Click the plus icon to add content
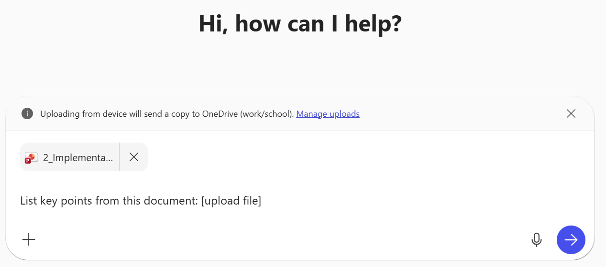The image size is (606, 267). [29, 239]
